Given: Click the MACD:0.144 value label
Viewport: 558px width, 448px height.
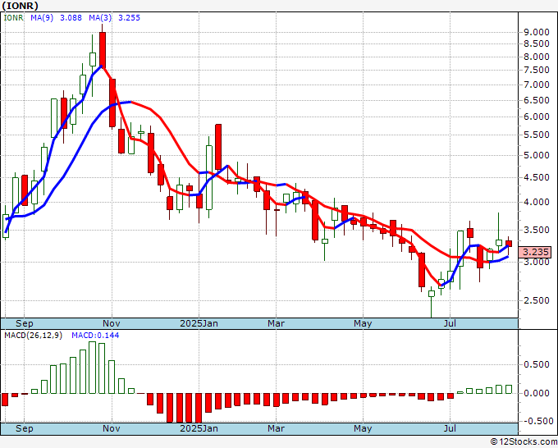Looking at the screenshot, I should coord(95,336).
